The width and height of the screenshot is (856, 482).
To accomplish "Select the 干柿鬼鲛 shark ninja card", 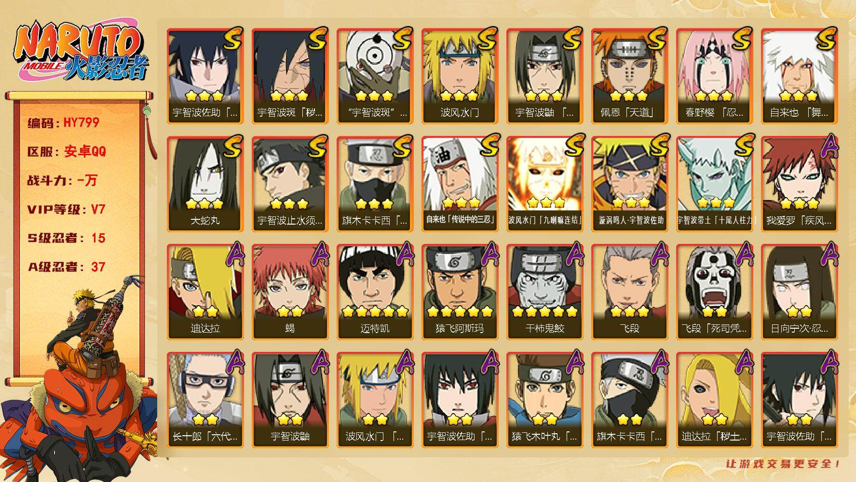I will tap(544, 292).
